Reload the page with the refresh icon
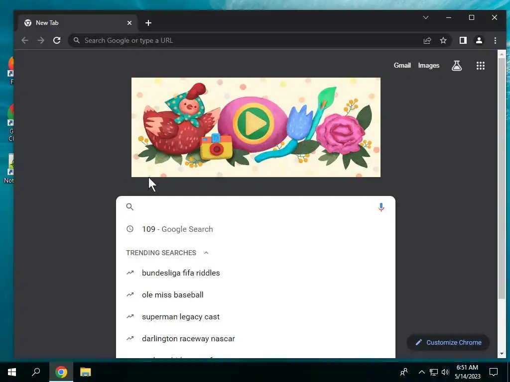The width and height of the screenshot is (510, 382). click(57, 40)
